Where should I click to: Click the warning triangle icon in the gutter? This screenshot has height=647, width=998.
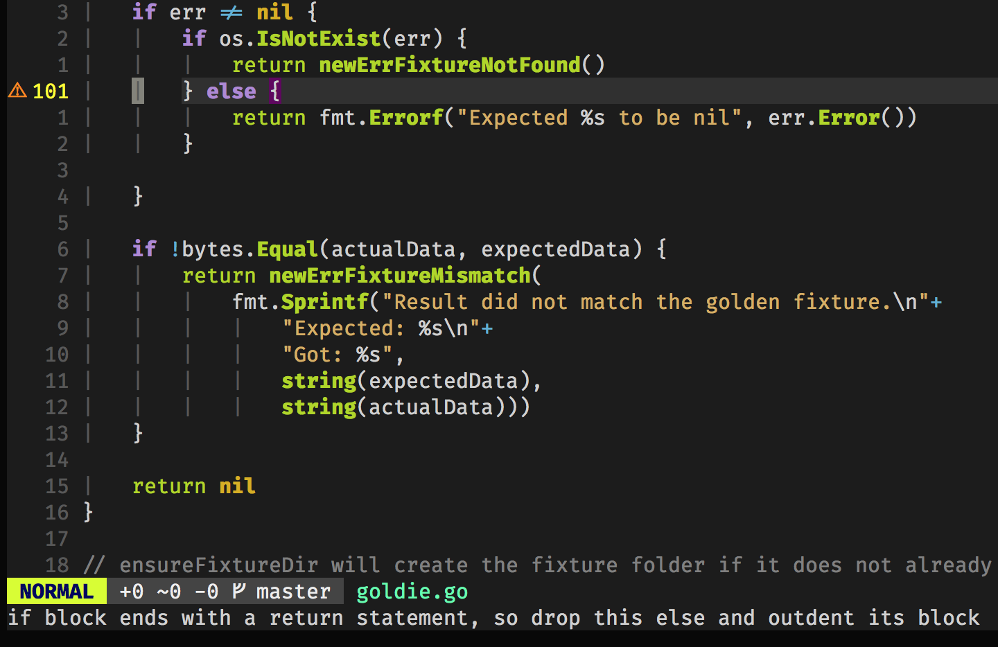[17, 91]
